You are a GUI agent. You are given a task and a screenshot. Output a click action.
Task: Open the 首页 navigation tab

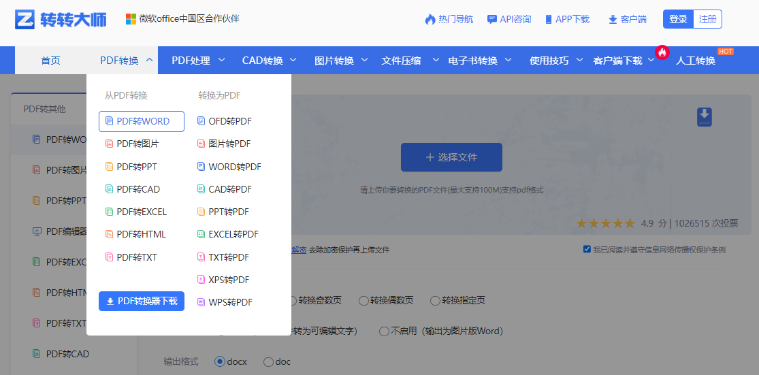[51, 61]
